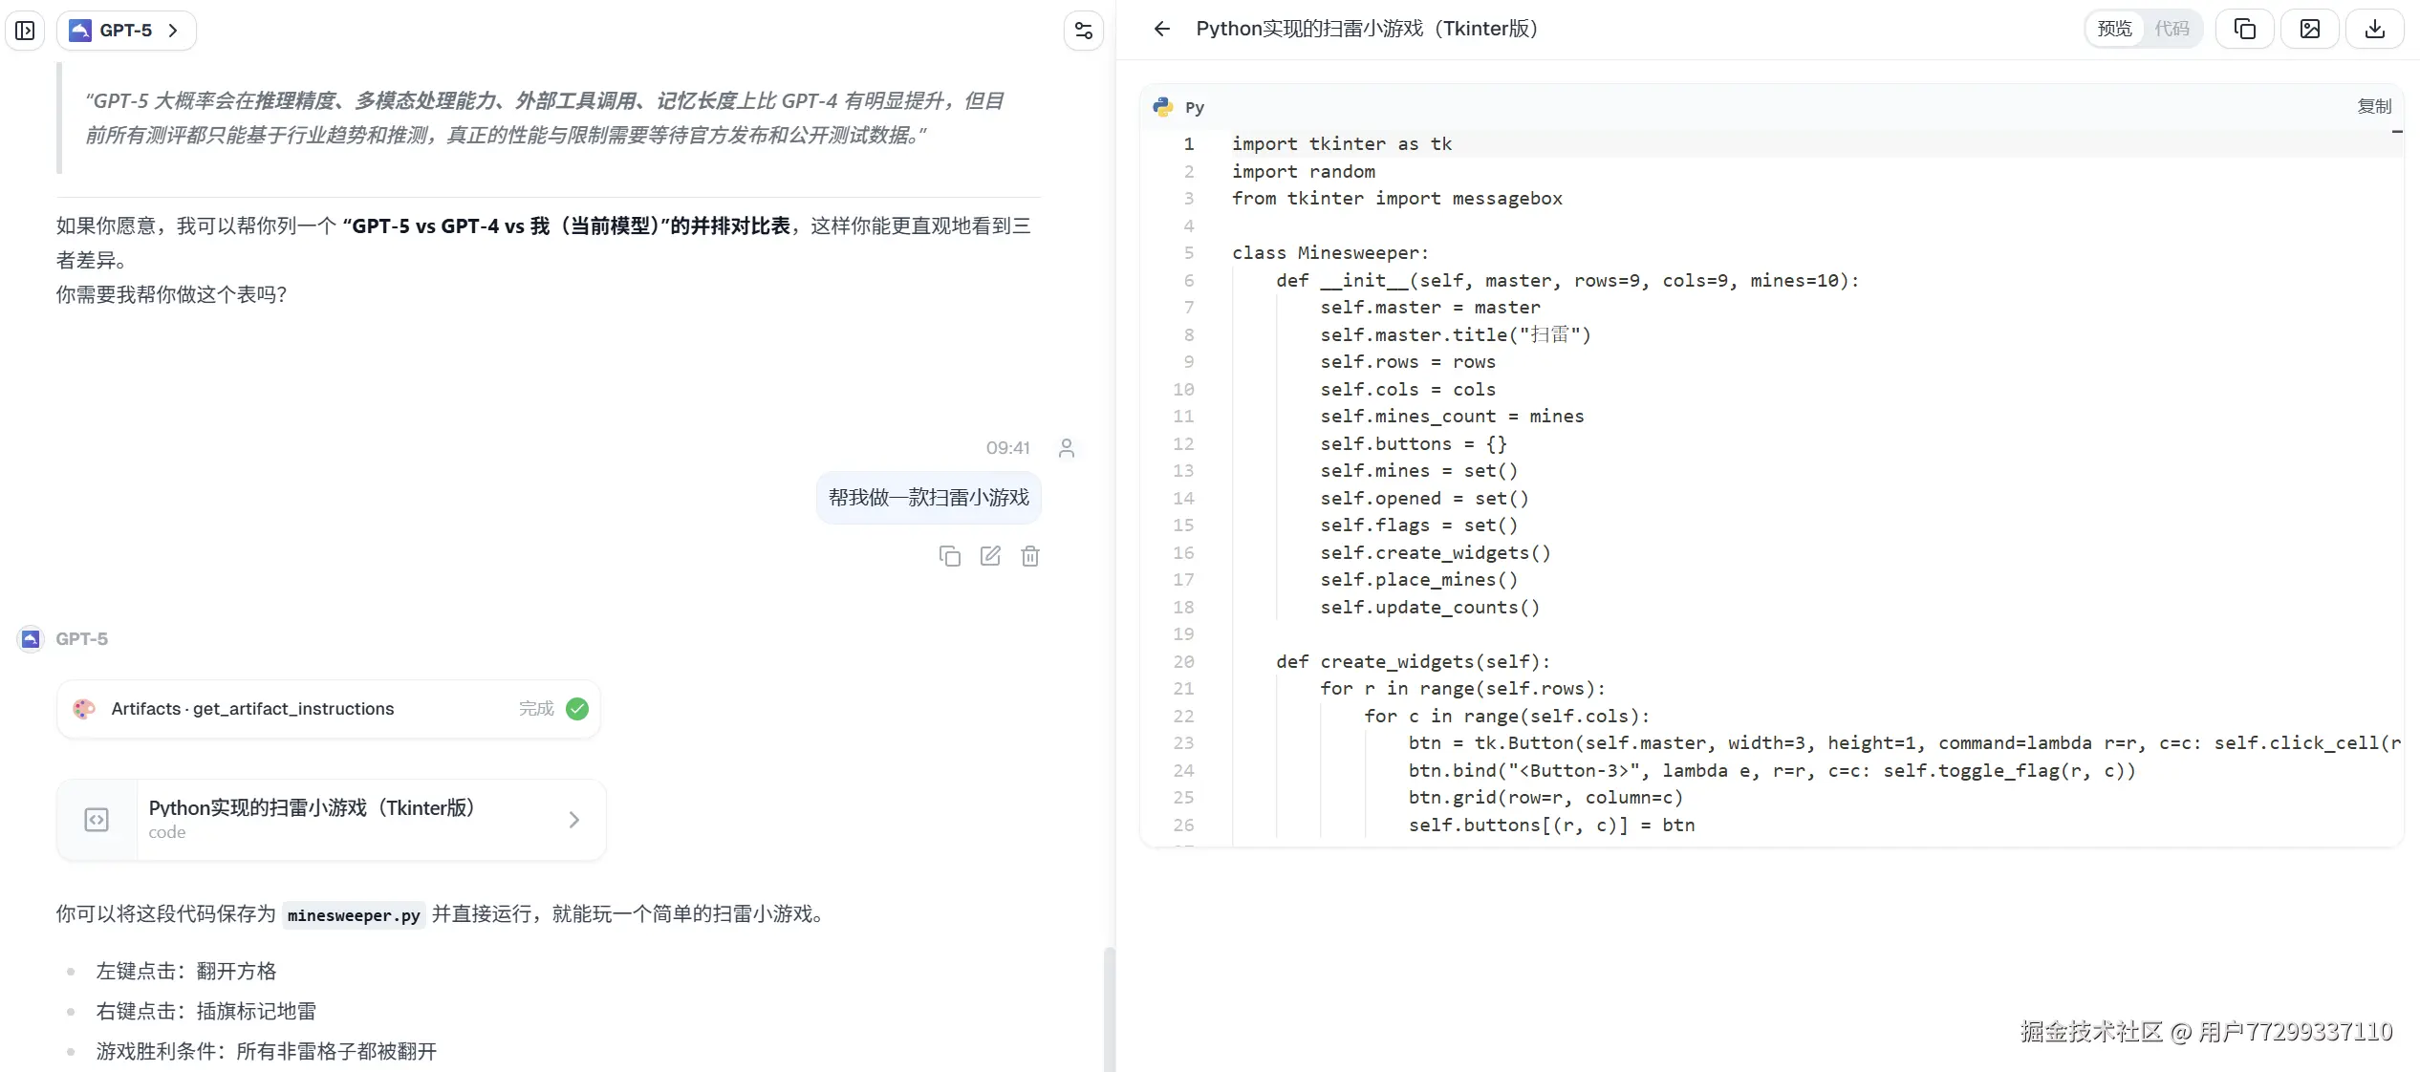Image resolution: width=2420 pixels, height=1072 pixels.
Task: Export the artifact as an image
Action: (x=2310, y=29)
